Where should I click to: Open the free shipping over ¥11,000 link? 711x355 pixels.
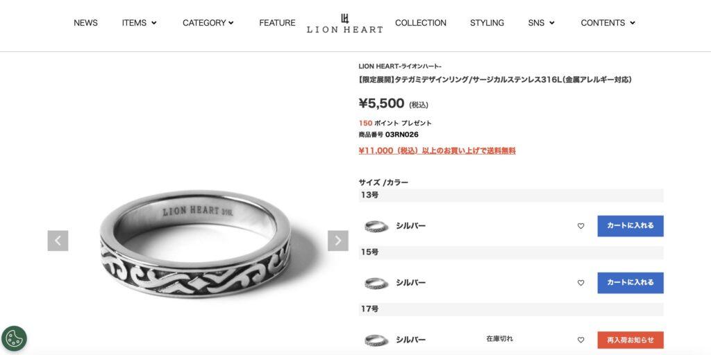(437, 150)
